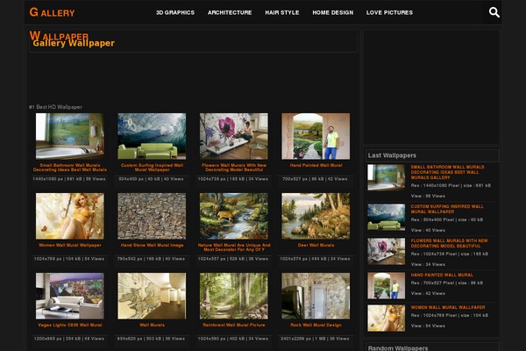The width and height of the screenshot is (526, 351).
Task: Open the Deer Wall Murals thumbnail
Action: [316, 216]
